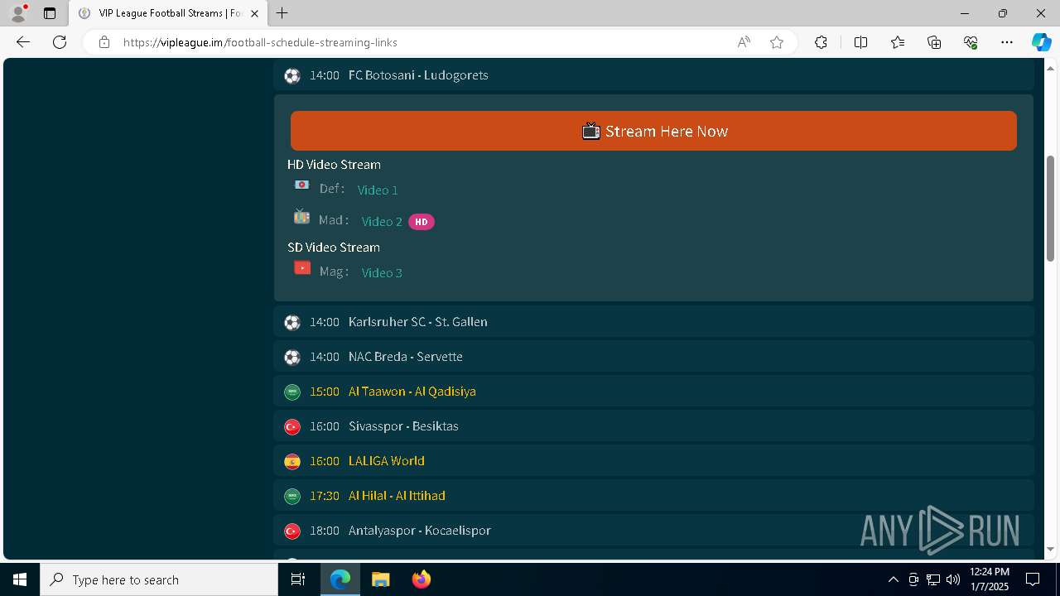Screen dimensions: 1060x596
Task: Open Task View on the taskbar
Action: coord(298,579)
